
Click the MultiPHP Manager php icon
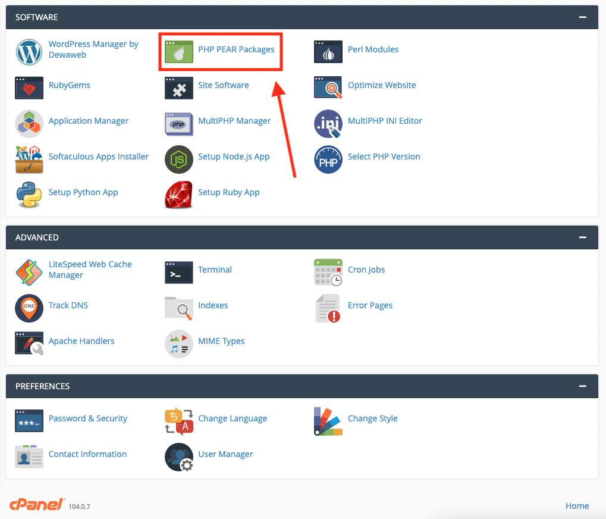[179, 124]
